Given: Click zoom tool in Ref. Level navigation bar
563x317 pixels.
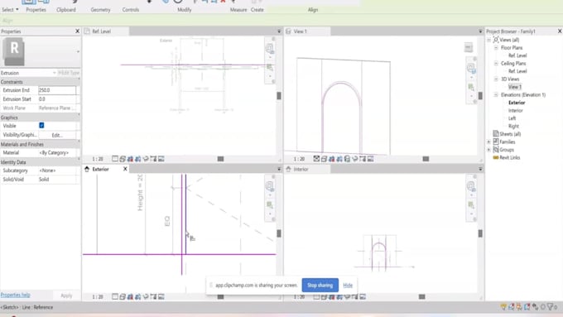Looking at the screenshot, I should click(270, 67).
